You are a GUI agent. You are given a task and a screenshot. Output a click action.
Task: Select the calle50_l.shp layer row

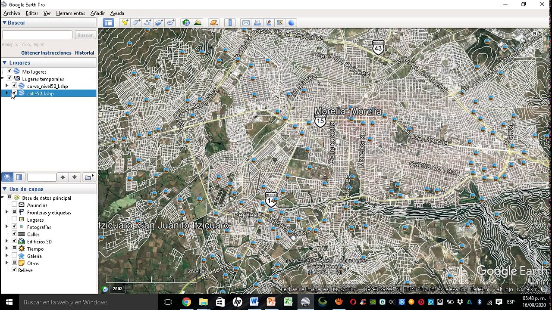click(48, 93)
